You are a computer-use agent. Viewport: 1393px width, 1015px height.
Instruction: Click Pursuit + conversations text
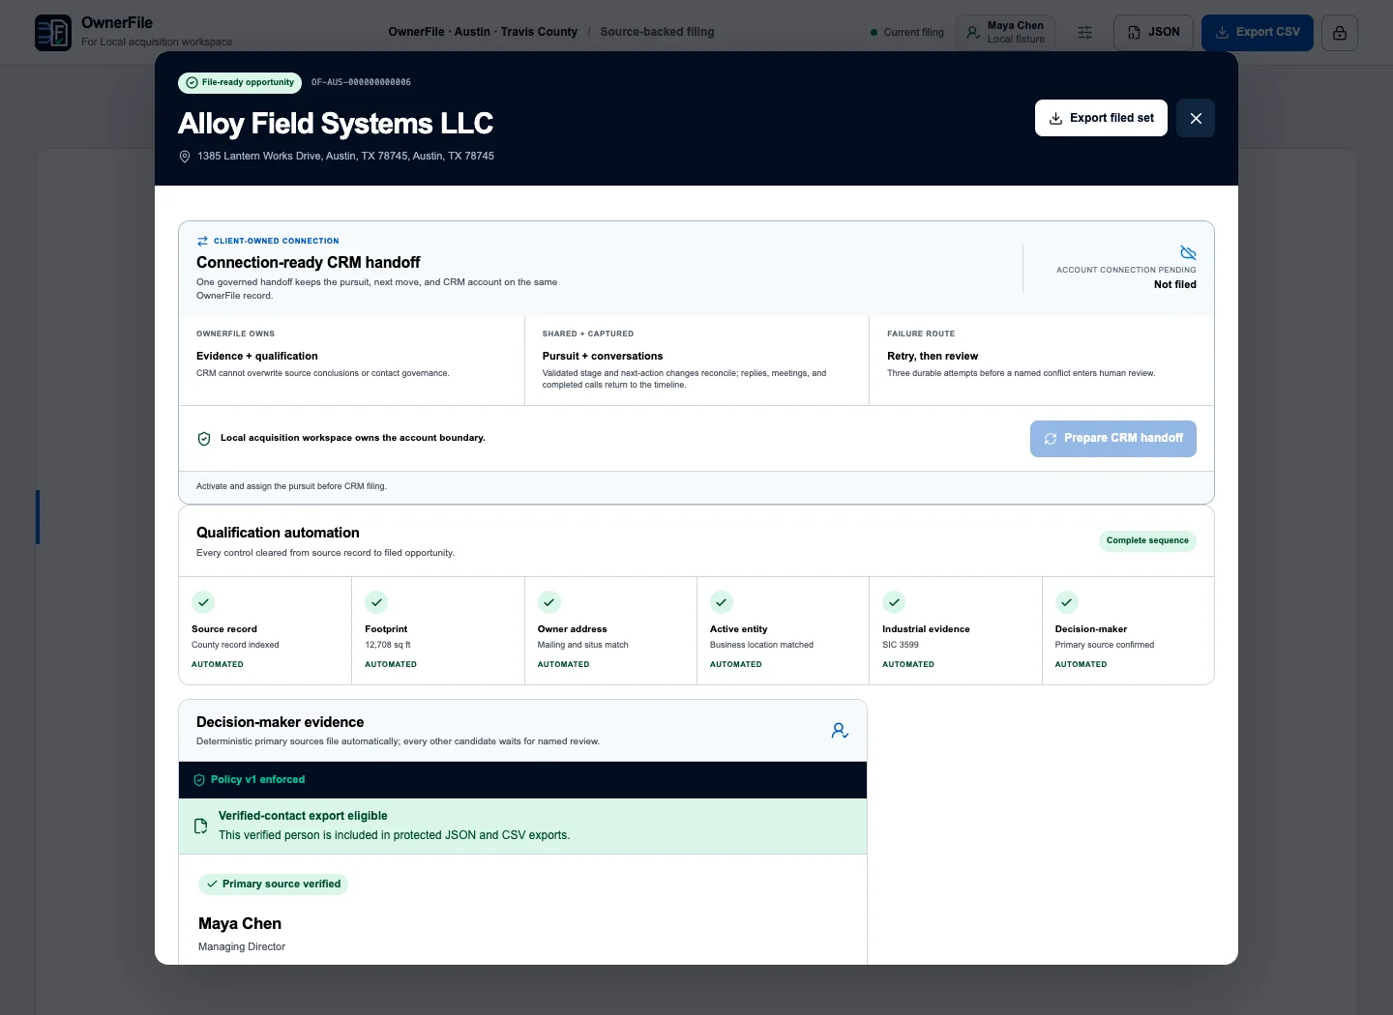[x=603, y=357]
